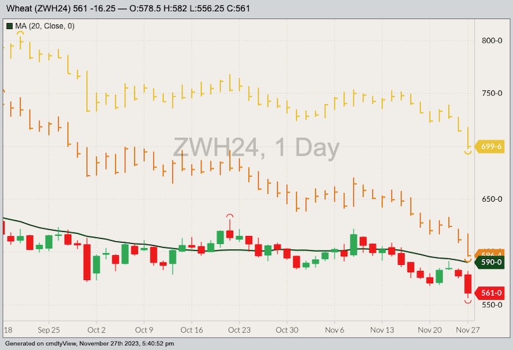Click the Sep 25 date axis label

[49, 330]
